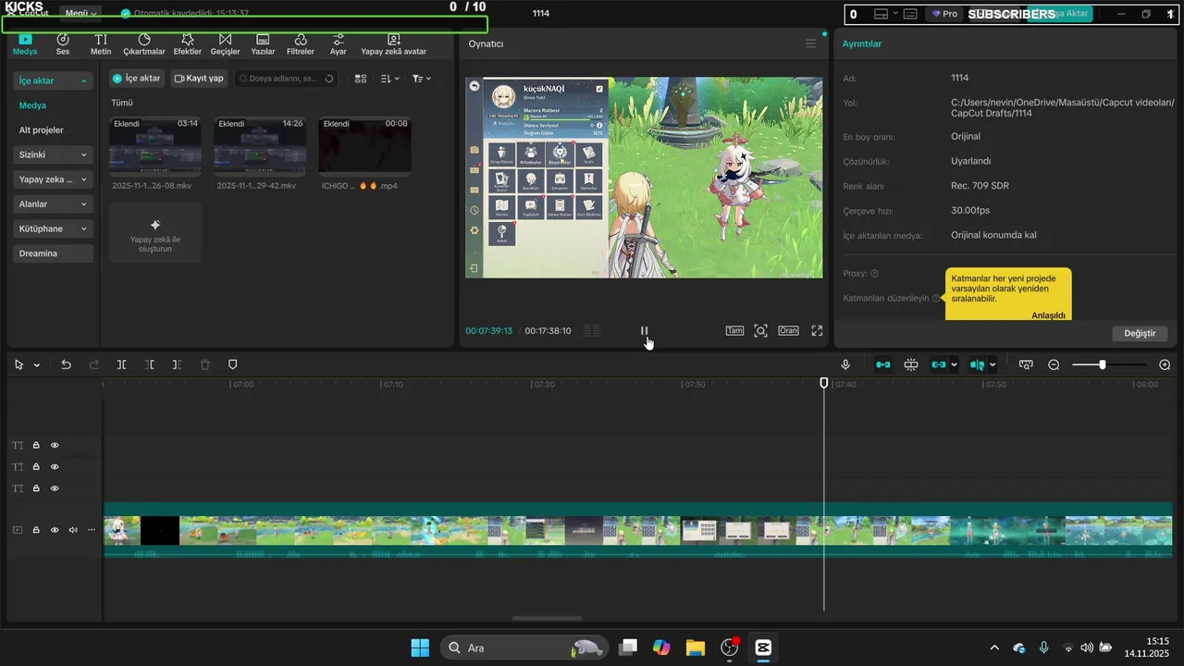Screen dimensions: 1184x666
Task: Switch media list to grid view
Action: pos(362,79)
